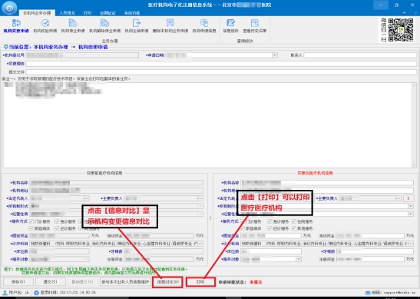Open the 查看历史档案 icon
Screen dimensions: 420x299
click(x=254, y=23)
